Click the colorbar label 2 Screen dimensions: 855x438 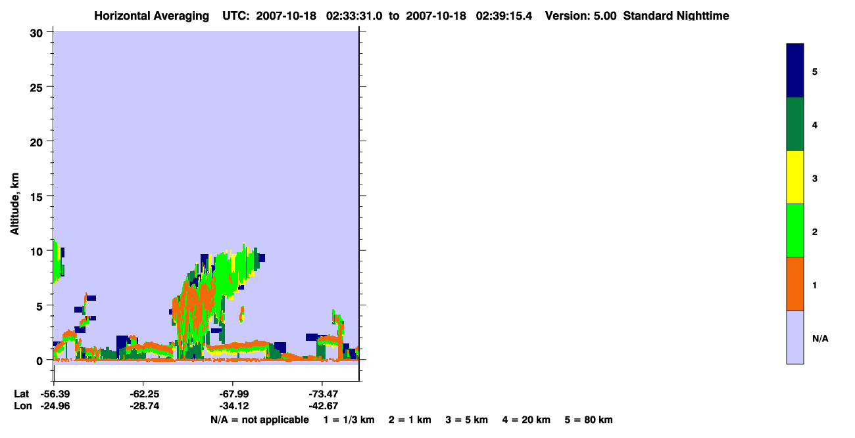[815, 232]
